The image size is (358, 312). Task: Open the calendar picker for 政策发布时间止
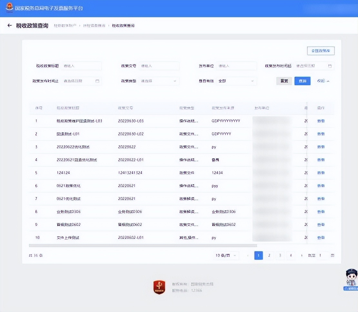pos(97,81)
